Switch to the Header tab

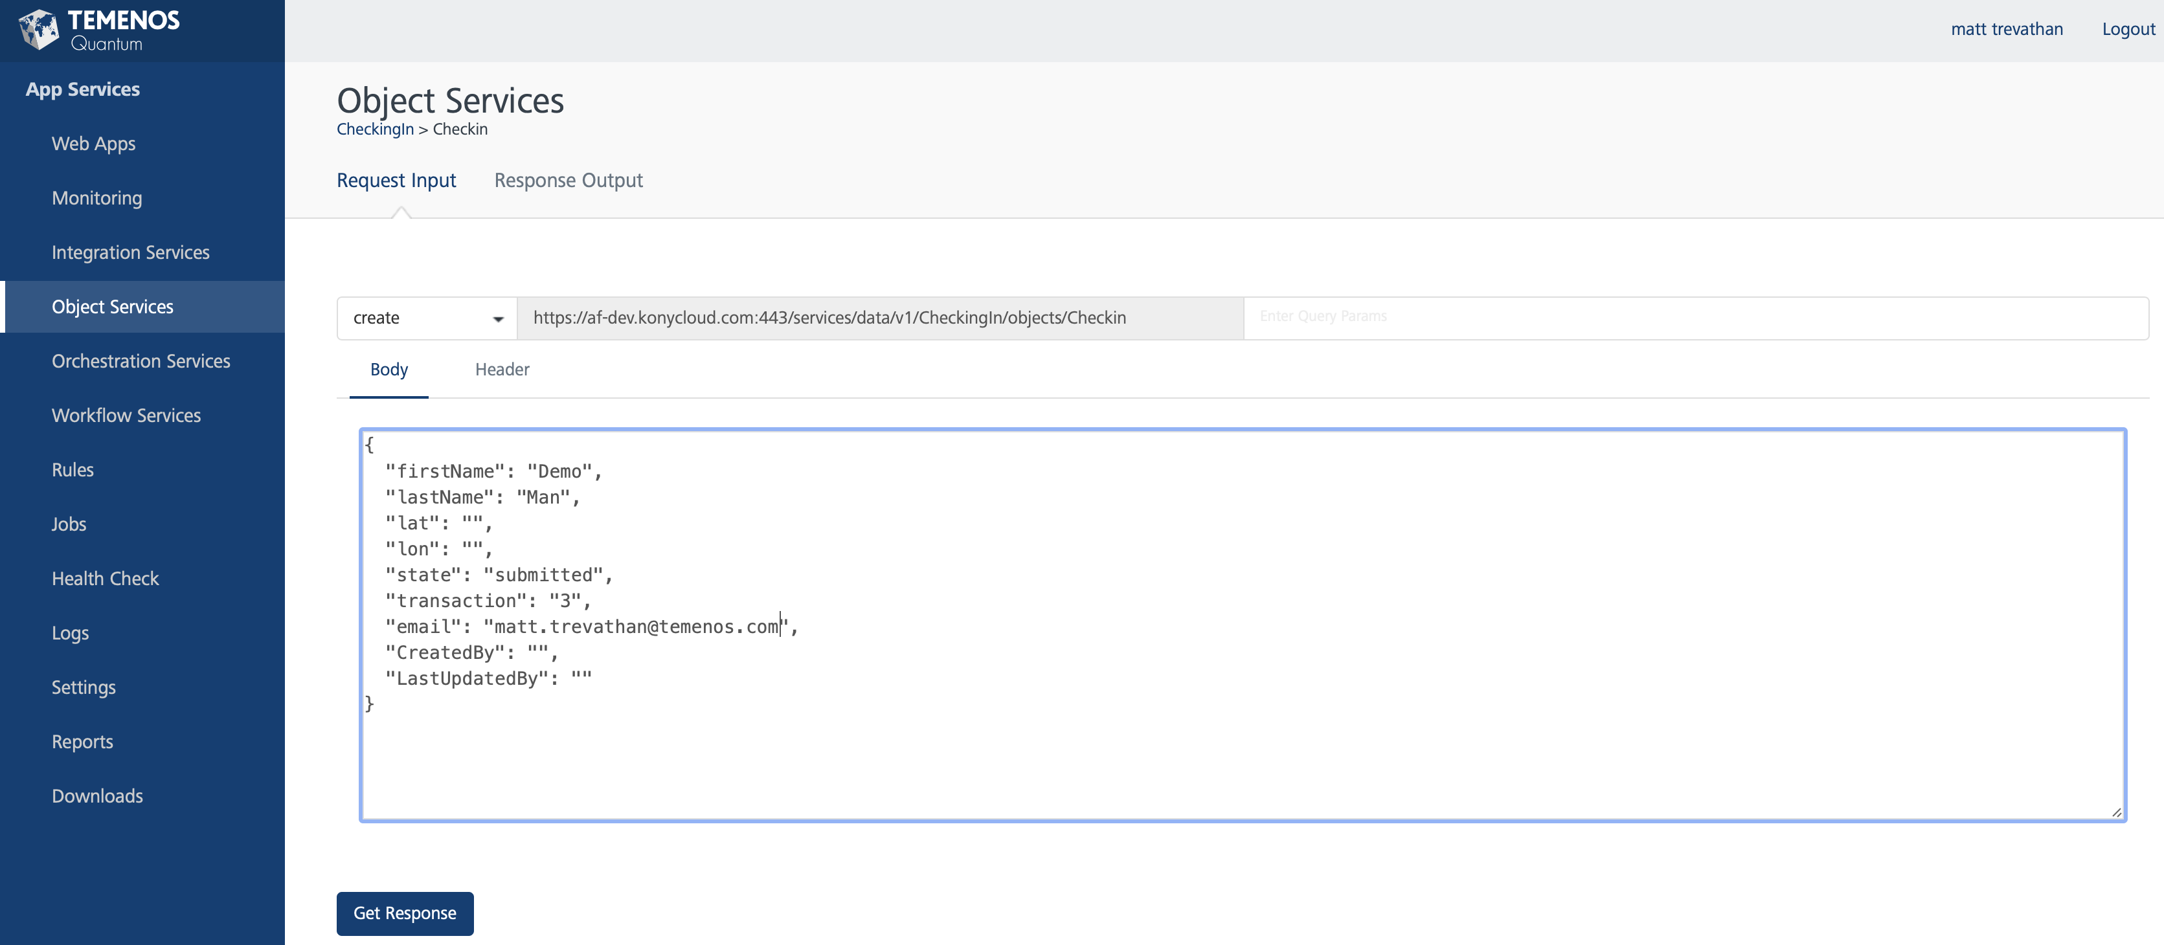(x=502, y=369)
